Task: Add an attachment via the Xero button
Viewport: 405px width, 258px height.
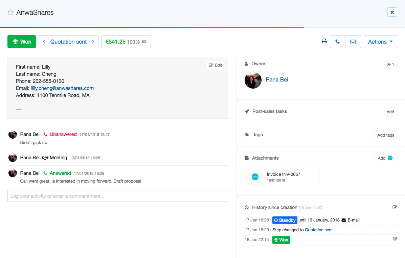Action: click(385, 158)
